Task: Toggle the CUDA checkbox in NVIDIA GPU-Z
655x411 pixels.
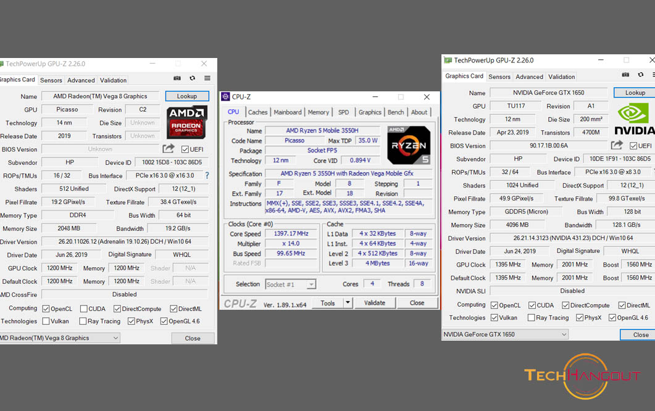Action: tap(532, 305)
